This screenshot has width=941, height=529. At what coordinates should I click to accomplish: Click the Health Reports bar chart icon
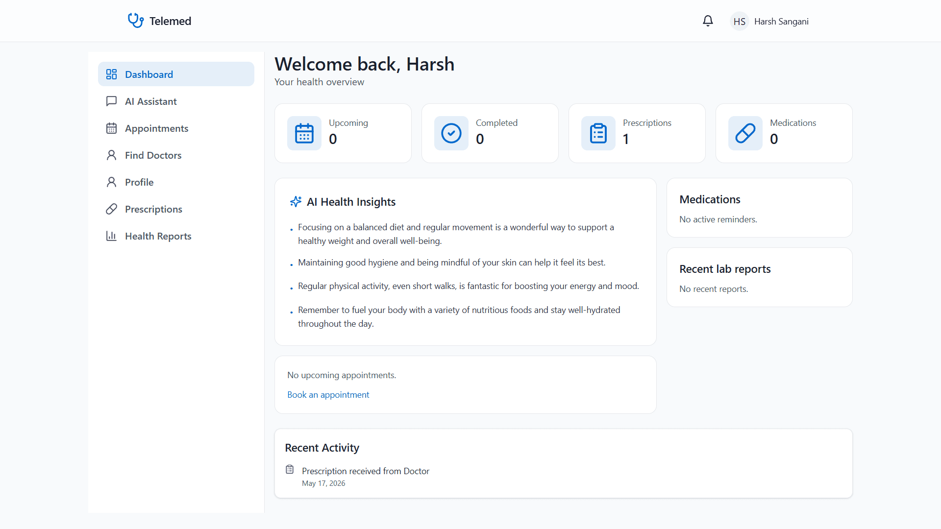coord(111,236)
